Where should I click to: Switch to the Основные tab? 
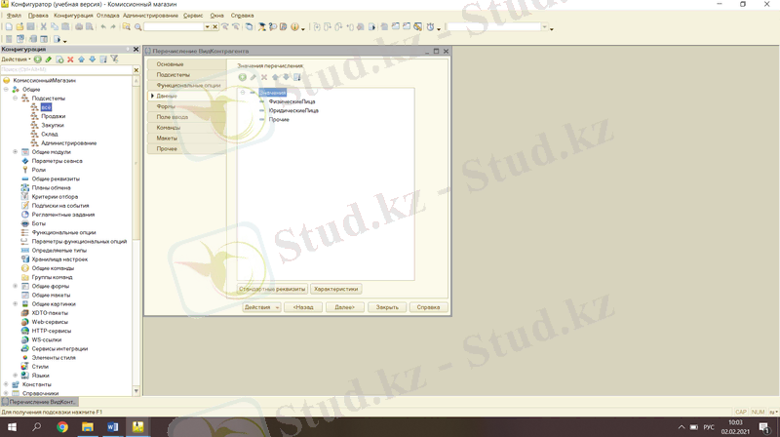pos(187,64)
